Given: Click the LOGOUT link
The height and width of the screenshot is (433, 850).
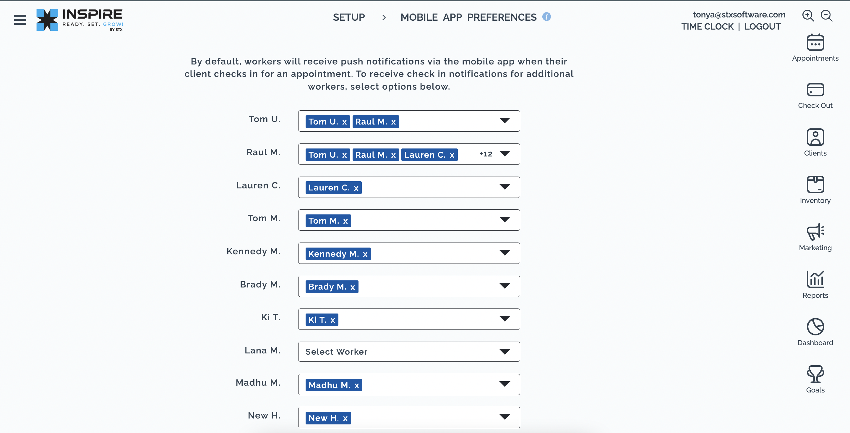Looking at the screenshot, I should (x=762, y=26).
